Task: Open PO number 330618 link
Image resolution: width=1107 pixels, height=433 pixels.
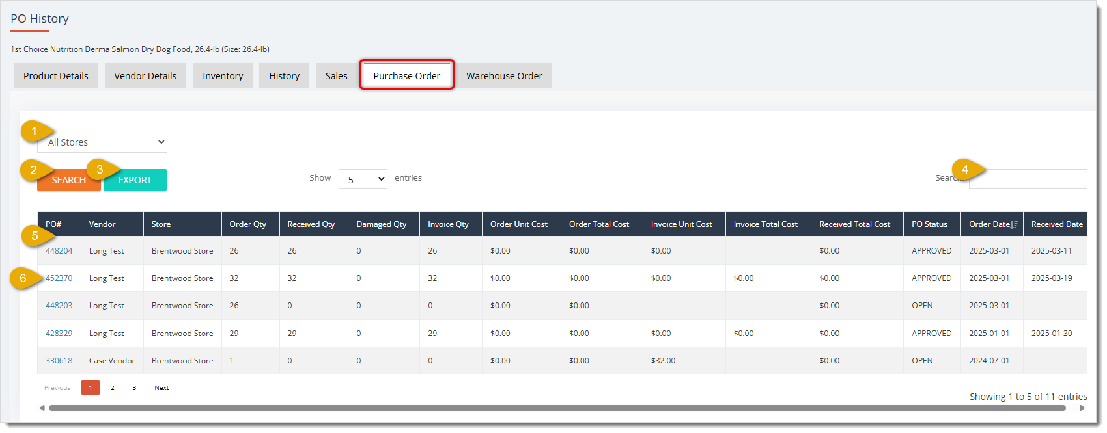Action: tap(59, 361)
